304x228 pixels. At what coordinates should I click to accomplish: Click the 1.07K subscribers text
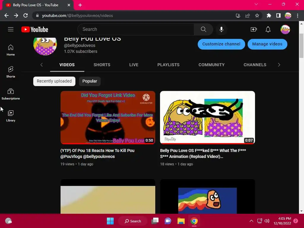pyautogui.click(x=81, y=51)
